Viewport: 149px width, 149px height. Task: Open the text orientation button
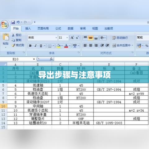click(103, 38)
